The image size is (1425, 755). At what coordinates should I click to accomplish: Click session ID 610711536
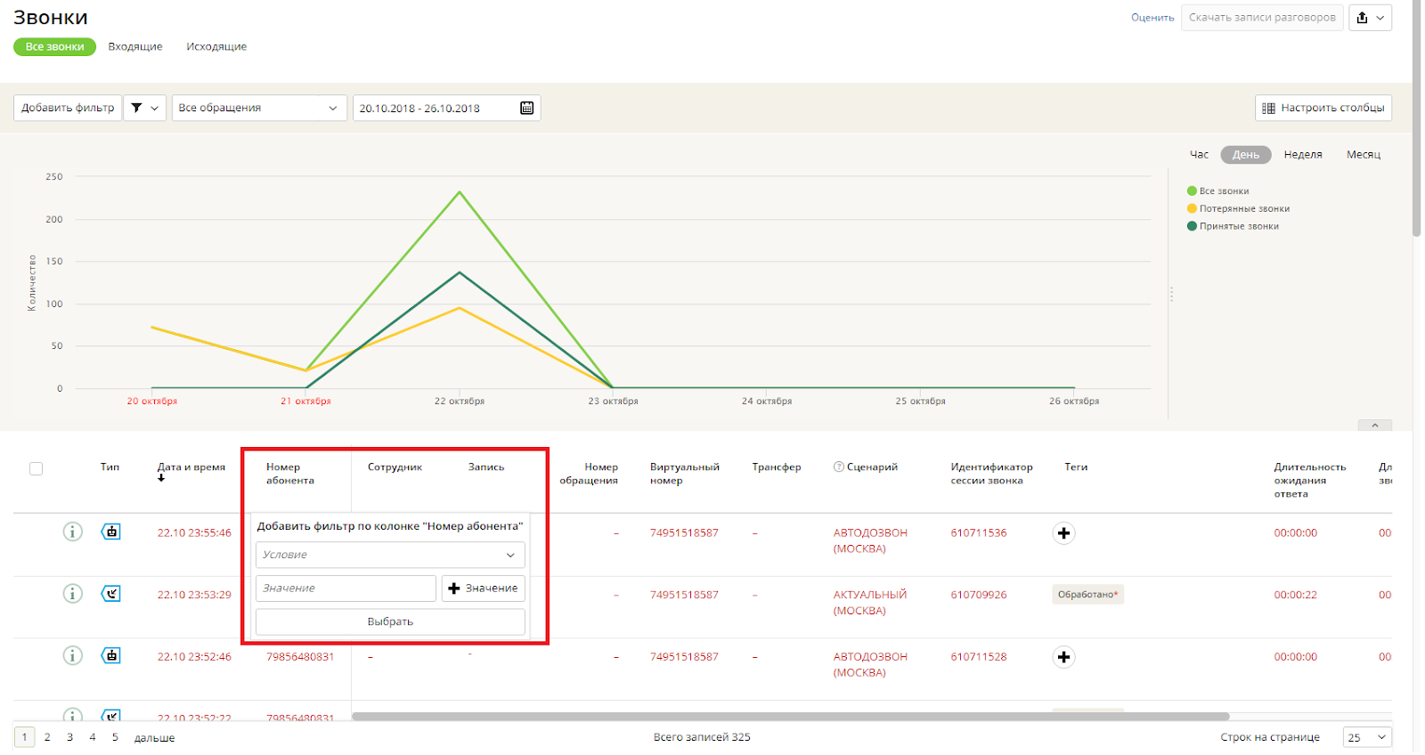coord(979,533)
